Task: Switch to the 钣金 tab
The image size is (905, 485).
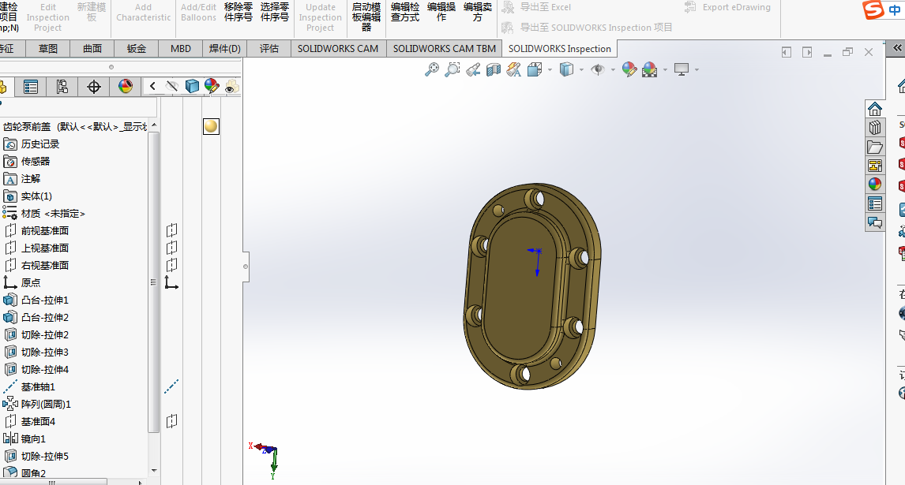Action: (x=136, y=48)
